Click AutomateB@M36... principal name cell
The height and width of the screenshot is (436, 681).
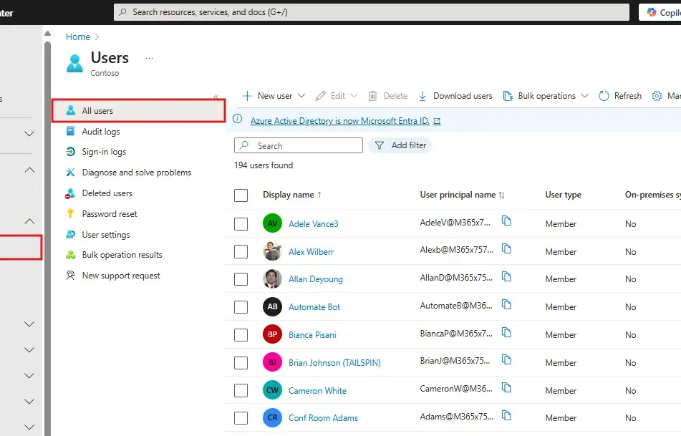tap(455, 306)
